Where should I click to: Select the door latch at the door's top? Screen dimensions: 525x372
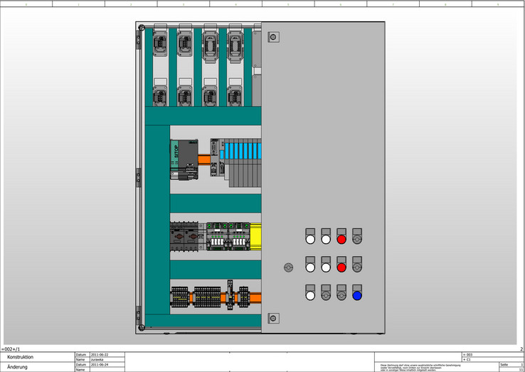click(272, 36)
